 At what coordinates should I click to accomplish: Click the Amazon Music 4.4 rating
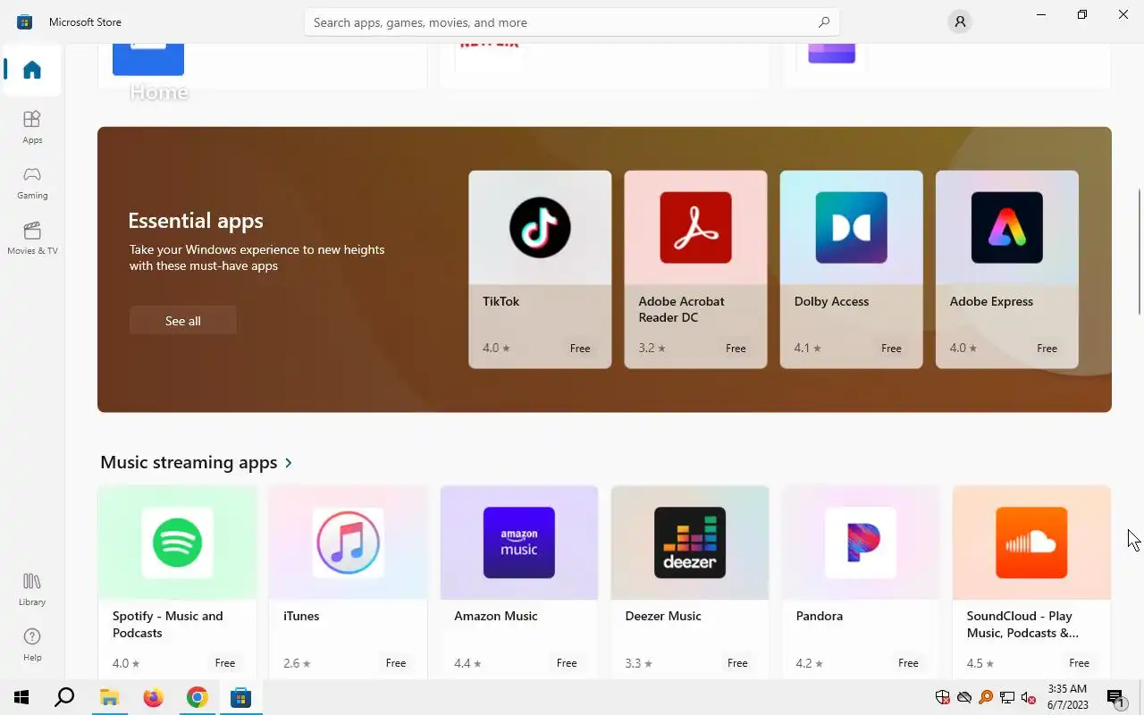tap(468, 663)
